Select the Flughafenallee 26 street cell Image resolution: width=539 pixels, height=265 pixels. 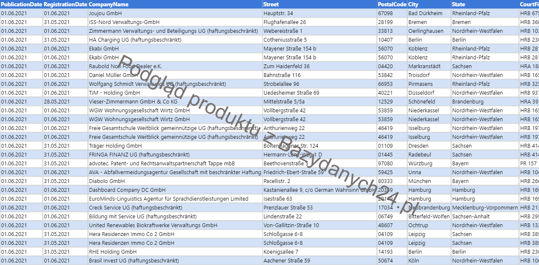coord(320,22)
